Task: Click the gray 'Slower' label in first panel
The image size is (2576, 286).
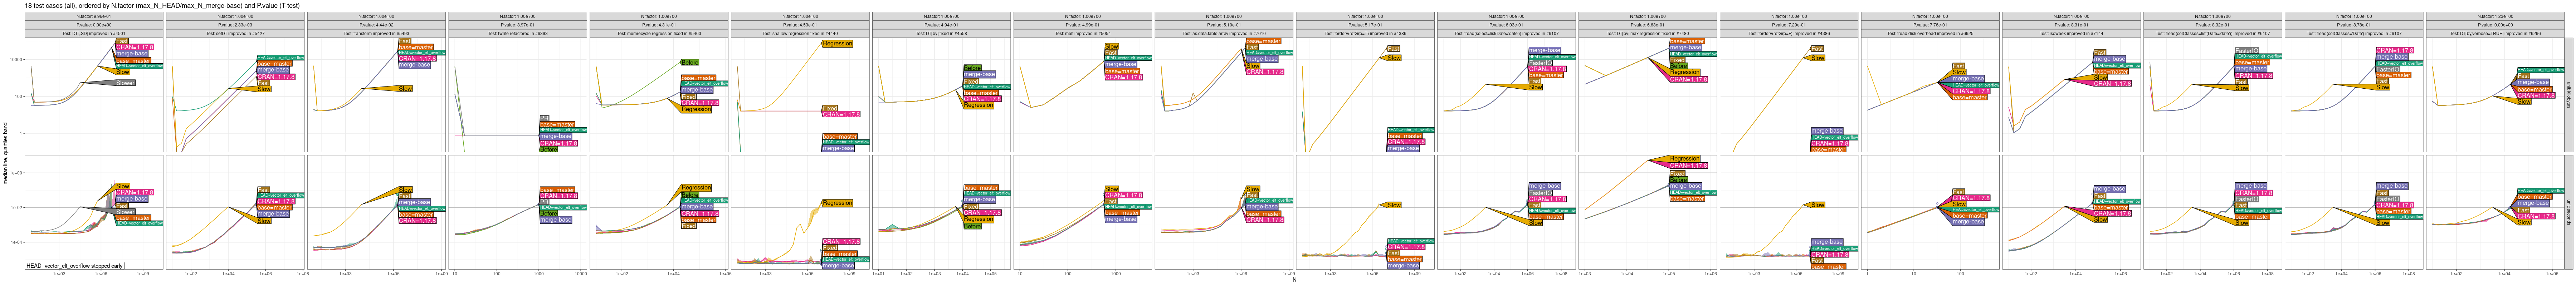Action: 125,83
